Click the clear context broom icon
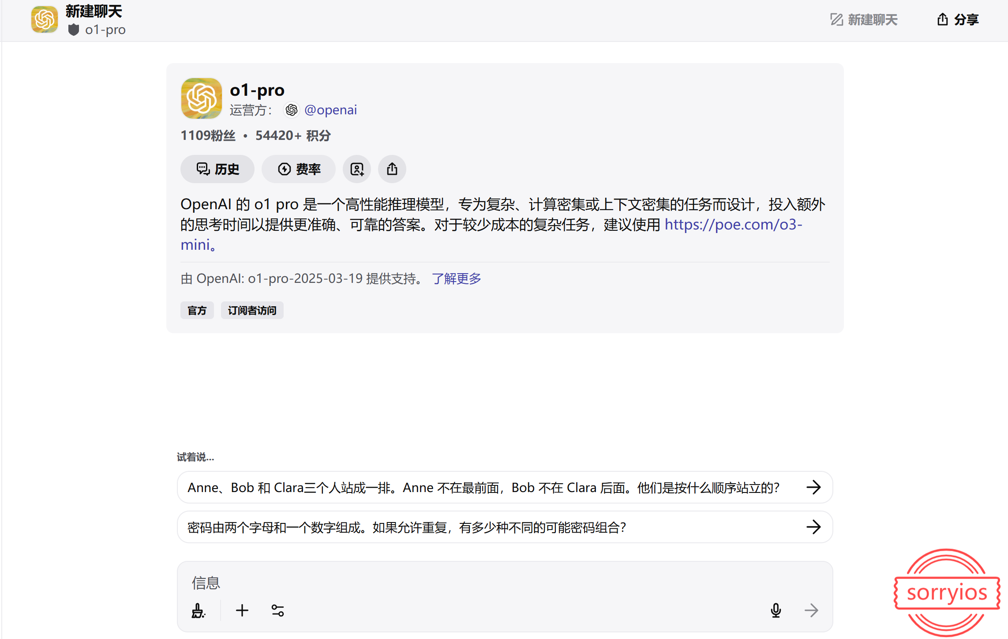Viewport: 1008px width, 639px height. pos(199,611)
